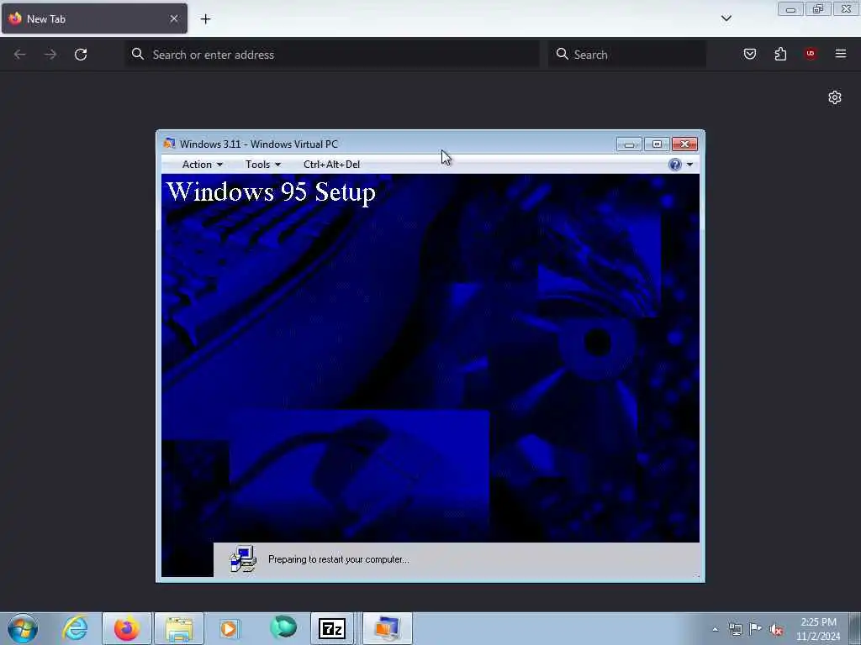
Task: Click the green round app taskbar icon
Action: [283, 628]
